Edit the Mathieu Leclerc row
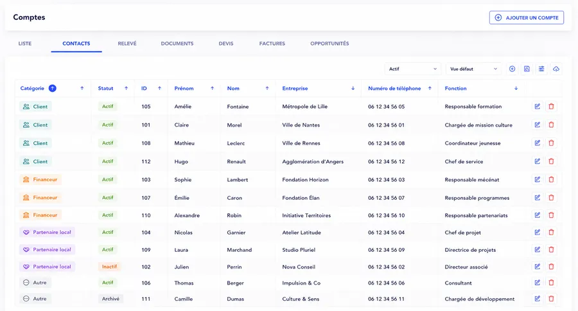578x311 pixels. [538, 143]
